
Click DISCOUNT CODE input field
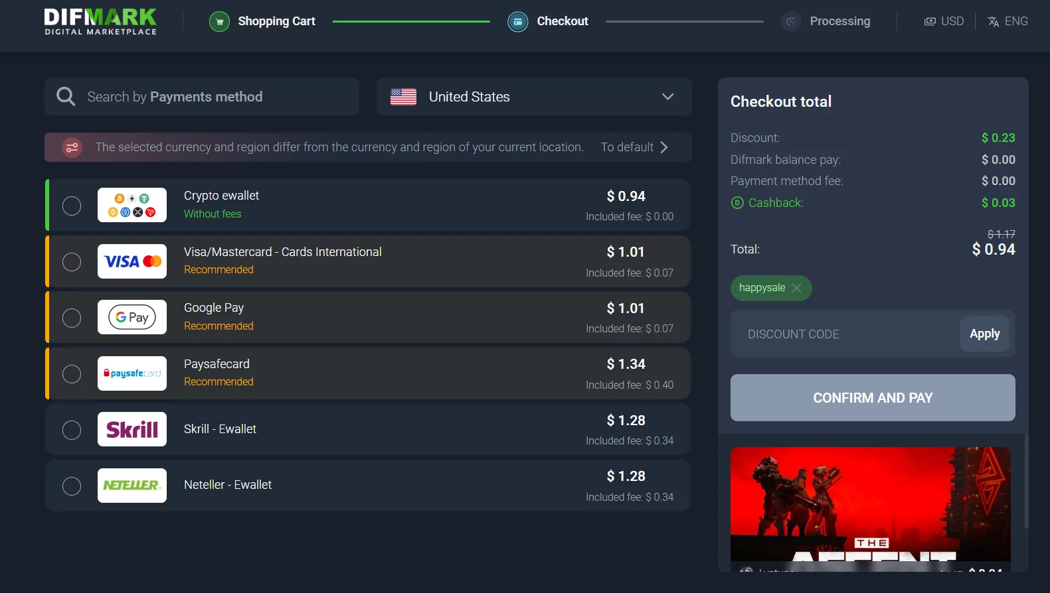tap(845, 334)
